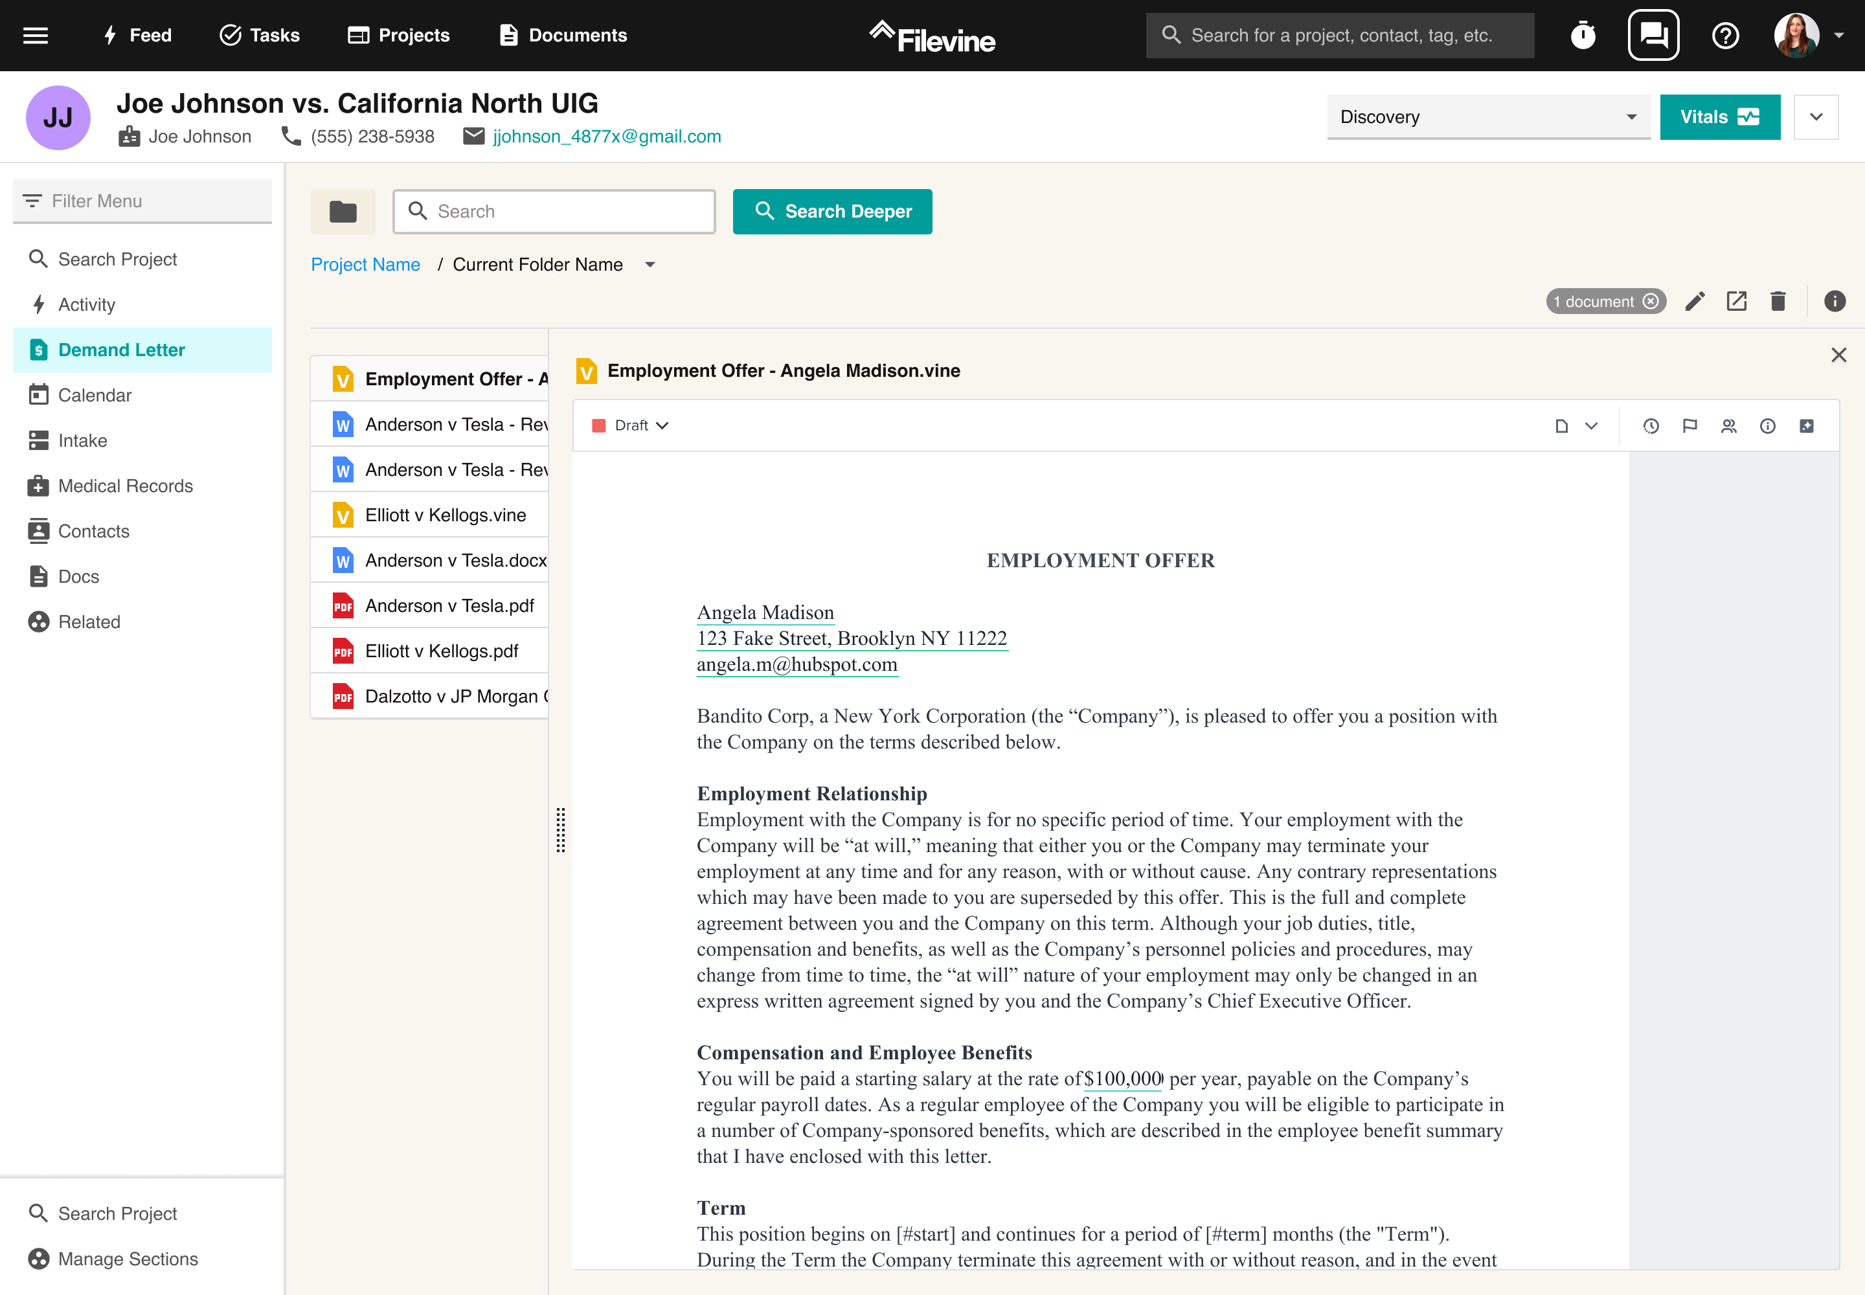Screen dimensions: 1865x1295
Task: Remove the 1 document selection chip
Action: click(1650, 301)
